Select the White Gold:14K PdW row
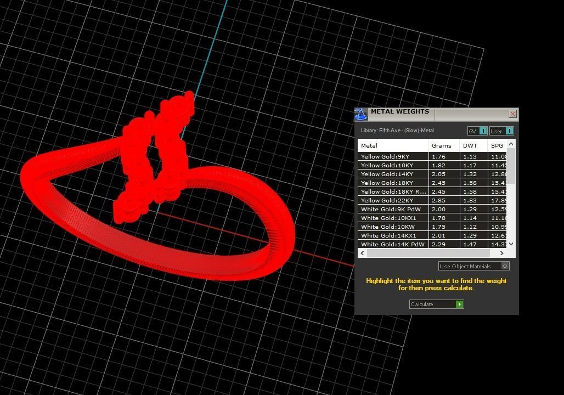The image size is (564, 395). tap(432, 244)
